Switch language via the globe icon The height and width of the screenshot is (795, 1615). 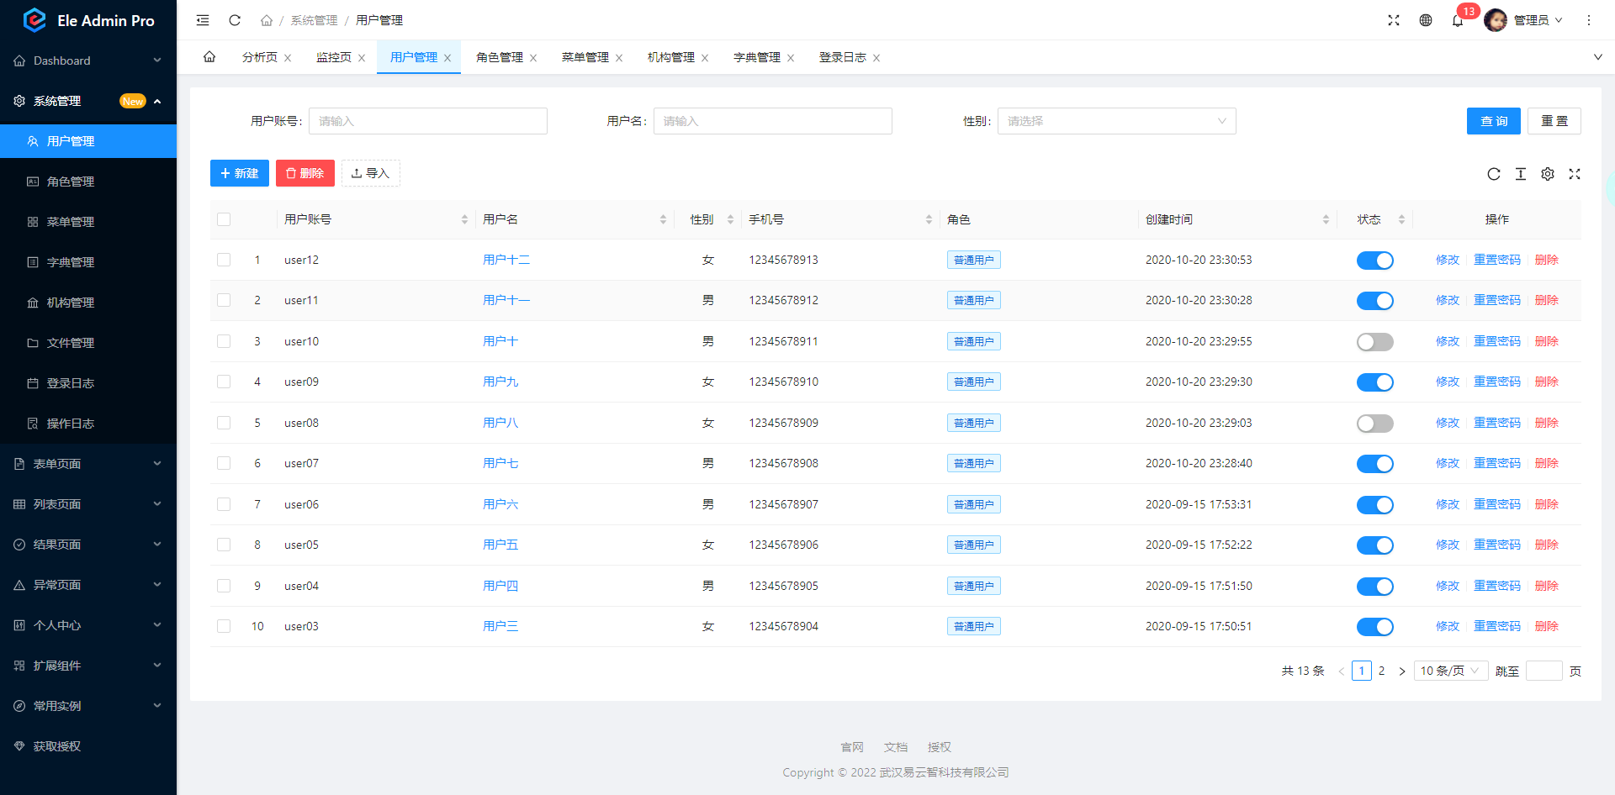[x=1425, y=19]
